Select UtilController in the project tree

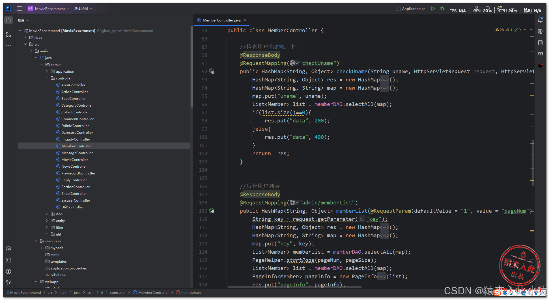pos(72,207)
